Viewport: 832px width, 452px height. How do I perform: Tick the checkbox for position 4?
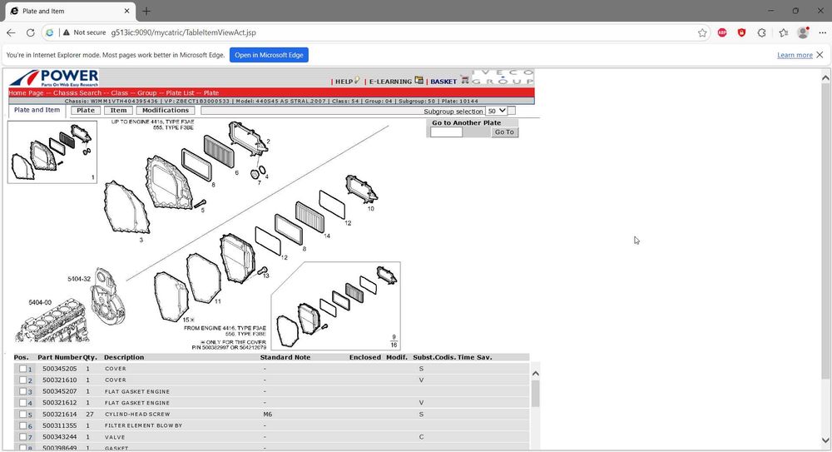(x=22, y=403)
